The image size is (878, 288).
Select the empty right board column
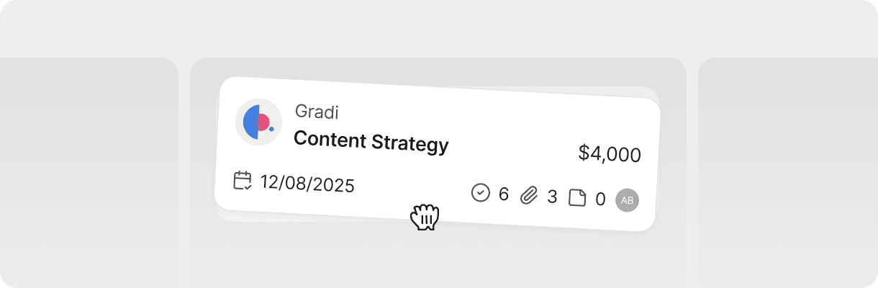click(788, 173)
